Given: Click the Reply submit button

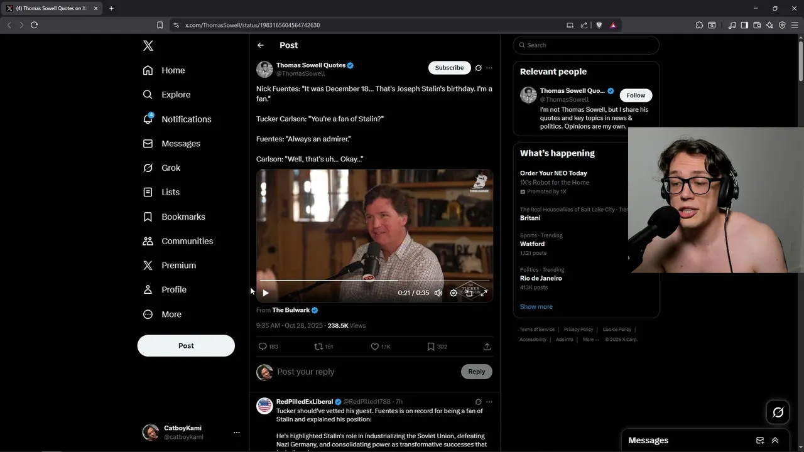Looking at the screenshot, I should click(x=477, y=372).
